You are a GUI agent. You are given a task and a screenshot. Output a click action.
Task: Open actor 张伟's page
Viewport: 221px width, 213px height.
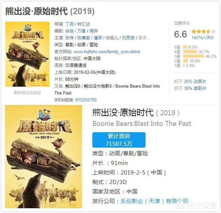[x=70, y=38]
